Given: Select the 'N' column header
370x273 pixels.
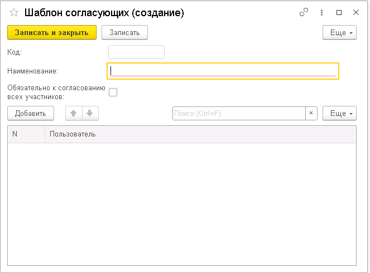Looking at the screenshot, I should [x=26, y=134].
